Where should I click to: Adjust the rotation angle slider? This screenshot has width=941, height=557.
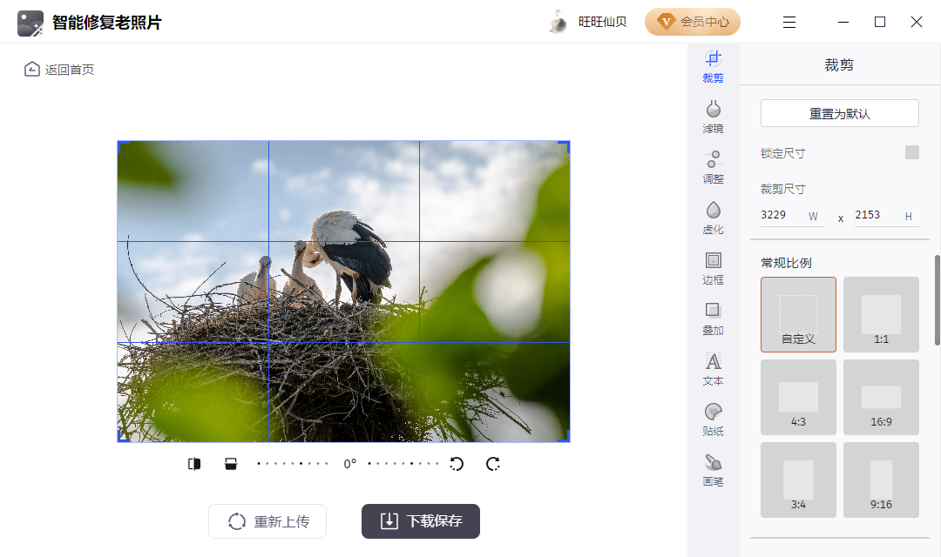[x=349, y=464]
